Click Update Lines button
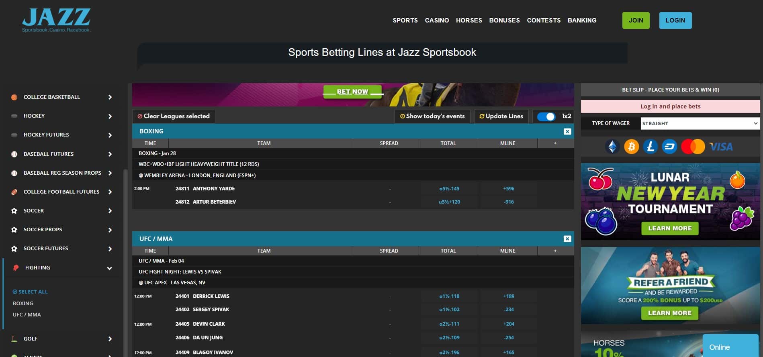The image size is (763, 357). 501,116
